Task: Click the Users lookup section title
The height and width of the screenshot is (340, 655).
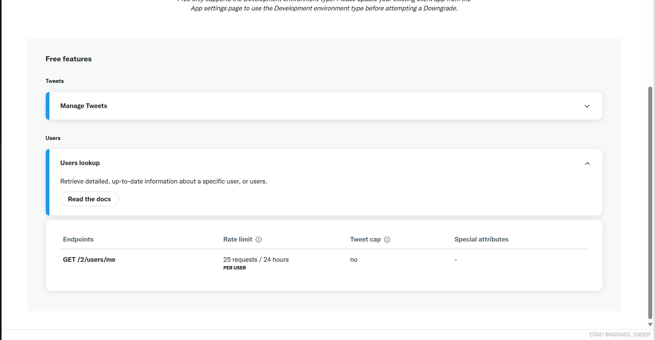Action: click(80, 163)
